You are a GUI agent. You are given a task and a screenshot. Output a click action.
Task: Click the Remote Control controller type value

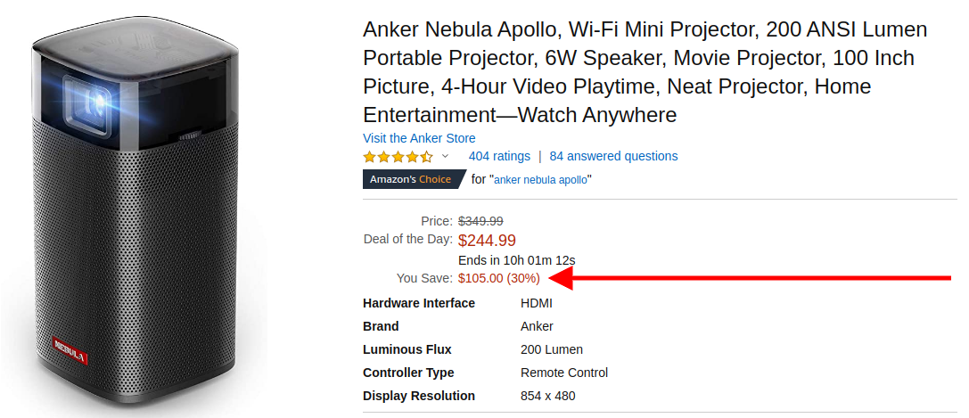(x=564, y=373)
